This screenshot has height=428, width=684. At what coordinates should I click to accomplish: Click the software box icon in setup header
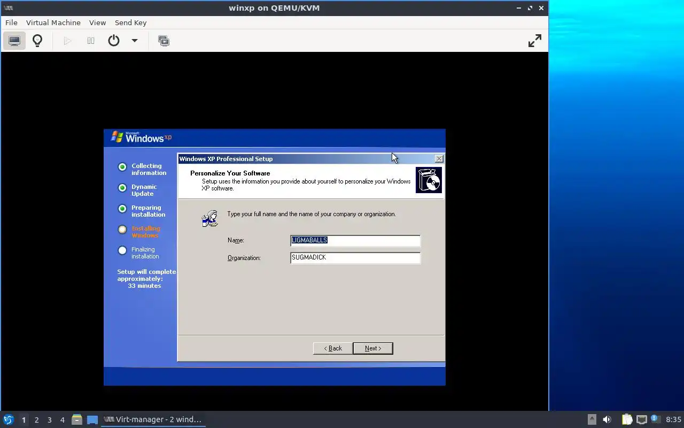click(429, 180)
